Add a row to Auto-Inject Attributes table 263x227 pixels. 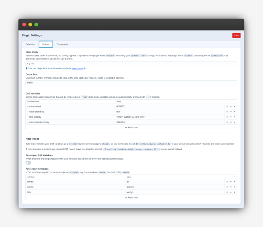[131, 197]
